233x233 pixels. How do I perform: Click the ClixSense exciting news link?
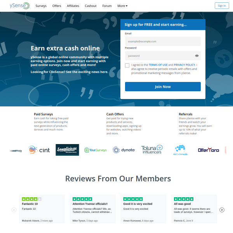coord(70,72)
